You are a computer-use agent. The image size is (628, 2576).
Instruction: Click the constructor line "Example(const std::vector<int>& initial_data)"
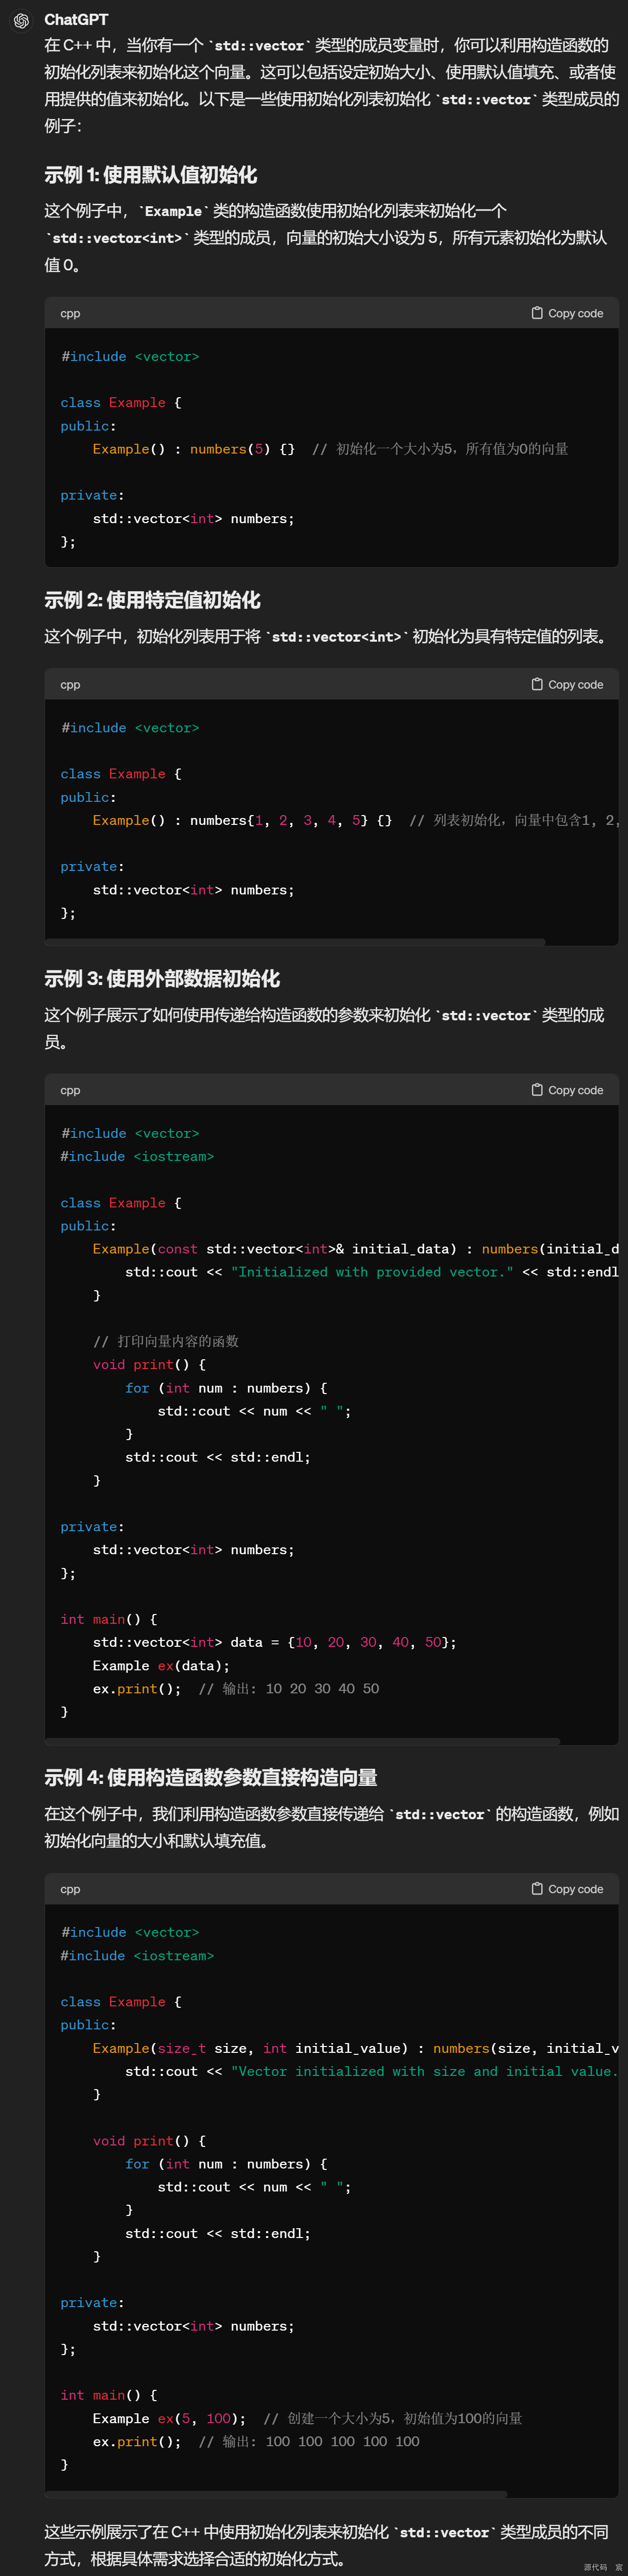click(275, 1248)
